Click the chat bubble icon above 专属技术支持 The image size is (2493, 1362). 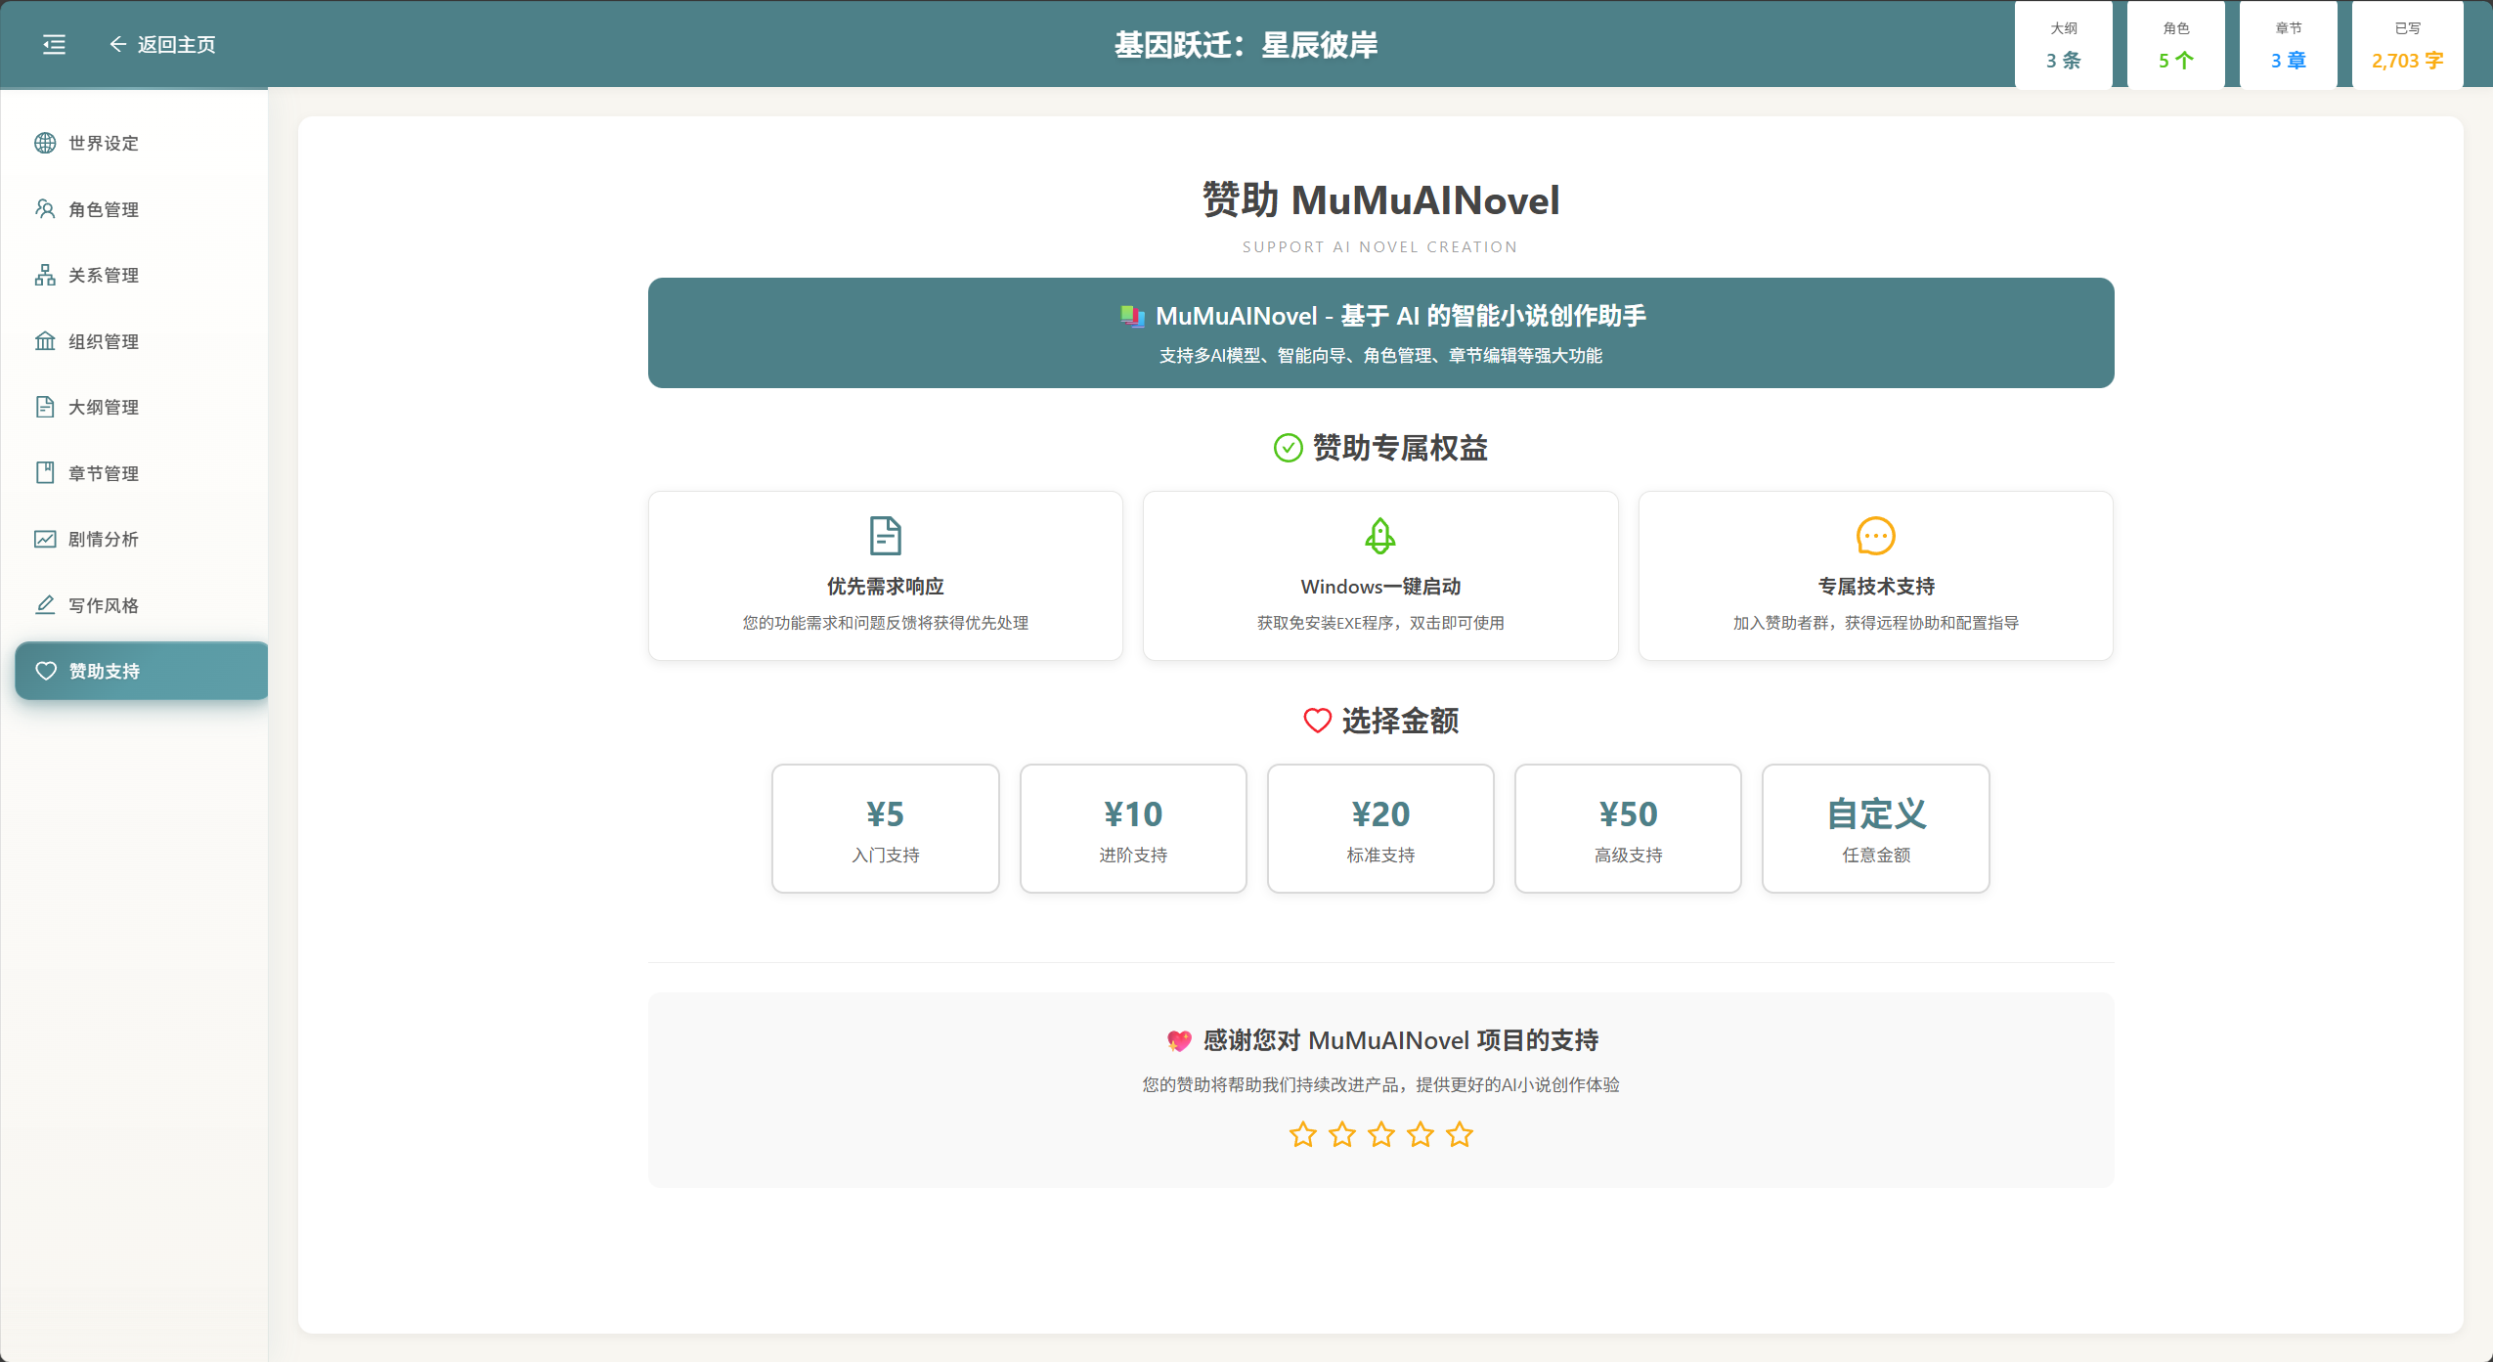tap(1876, 536)
